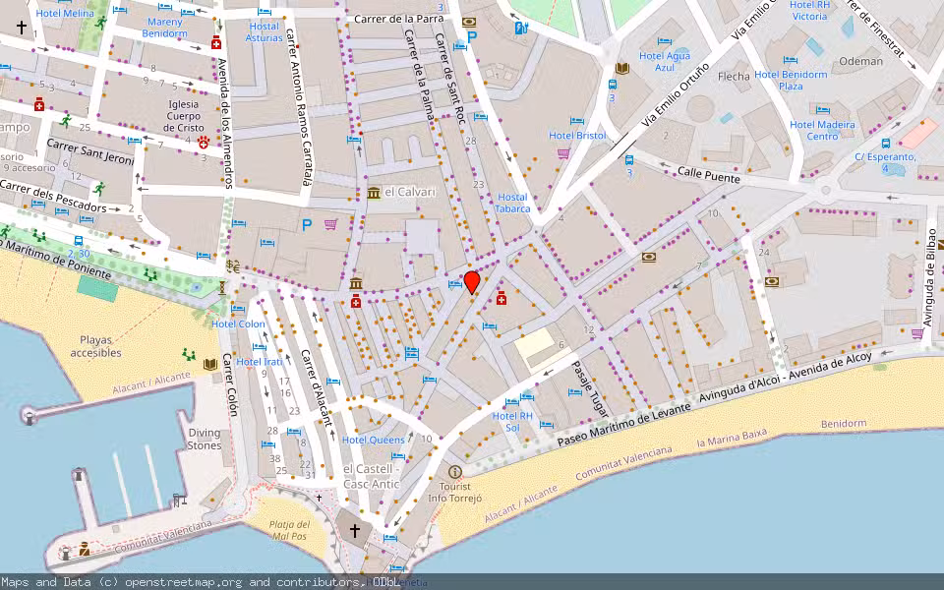Select the bed icon above Hotel Agua Azul
This screenshot has height=590, width=944.
(665, 41)
